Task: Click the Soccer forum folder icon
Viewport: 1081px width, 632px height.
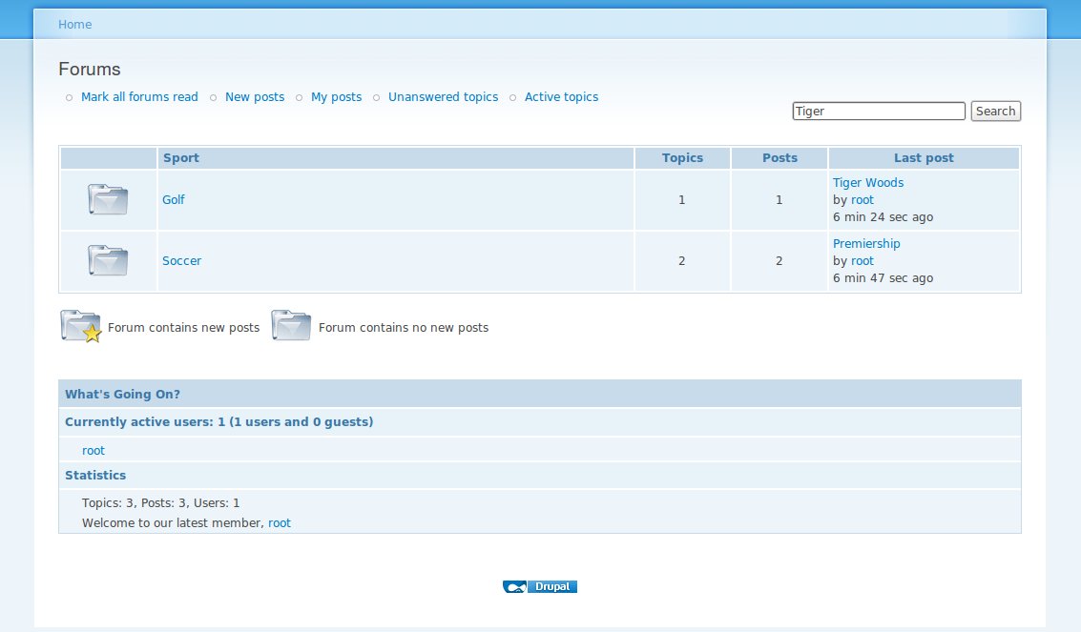Action: [108, 260]
